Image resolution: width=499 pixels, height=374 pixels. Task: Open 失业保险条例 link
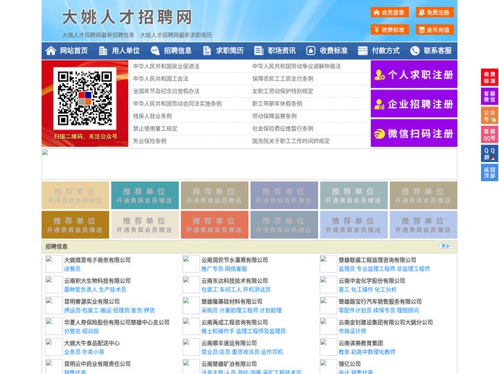(x=150, y=141)
